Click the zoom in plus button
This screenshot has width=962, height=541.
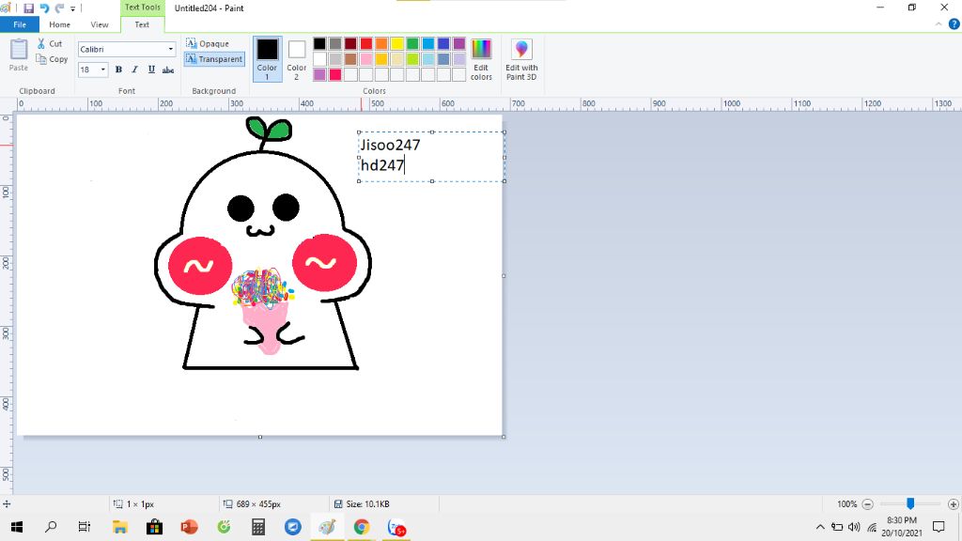pos(954,504)
